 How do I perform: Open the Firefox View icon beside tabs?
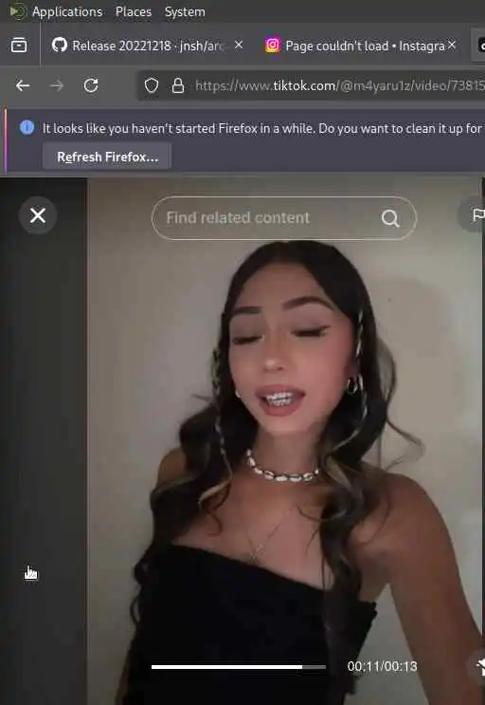[x=19, y=45]
